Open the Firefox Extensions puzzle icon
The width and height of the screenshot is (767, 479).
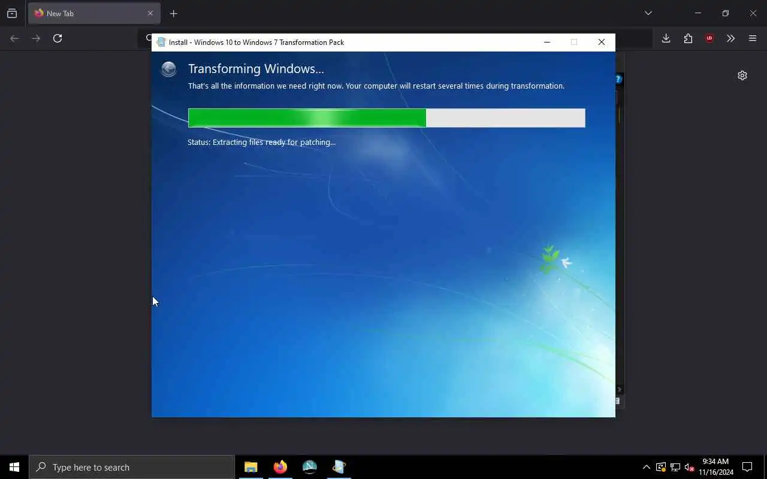point(688,38)
